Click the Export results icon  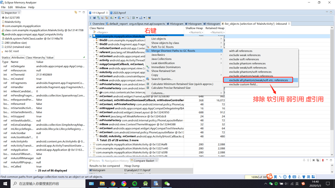pos(141,18)
